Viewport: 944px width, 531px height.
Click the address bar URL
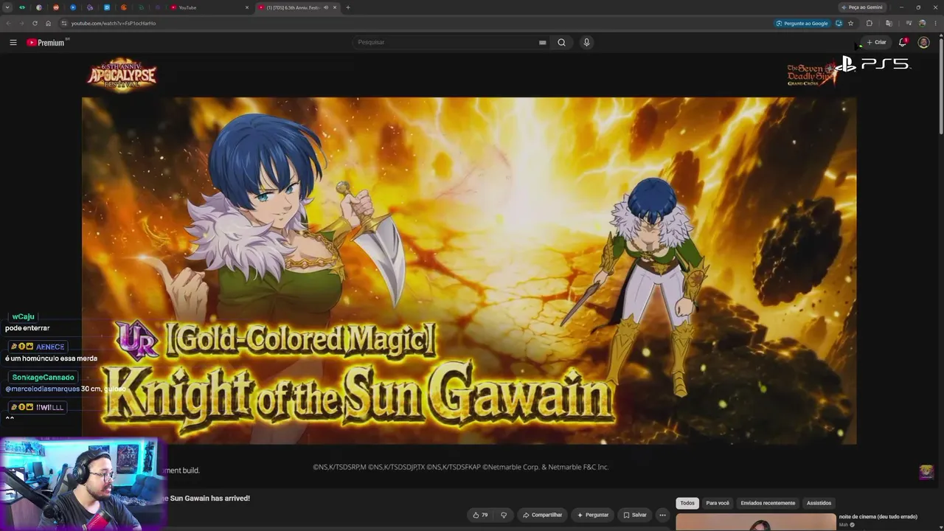click(x=114, y=23)
